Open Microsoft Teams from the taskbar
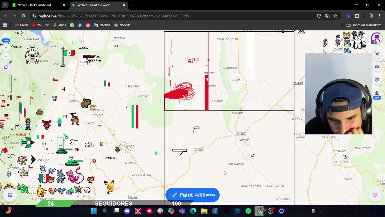Screen dimensions: 385x217 coord(182,211)
